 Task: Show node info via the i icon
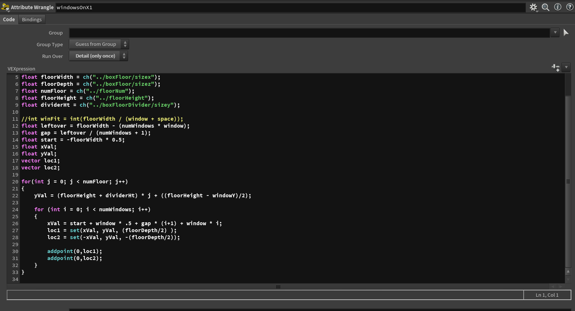[558, 7]
